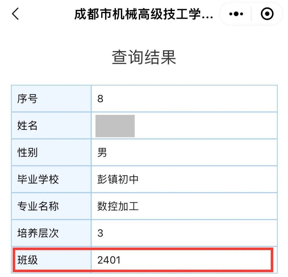The height and width of the screenshot is (277, 288).
Task: Select the major value 数控加工
Action: pyautogui.click(x=118, y=206)
